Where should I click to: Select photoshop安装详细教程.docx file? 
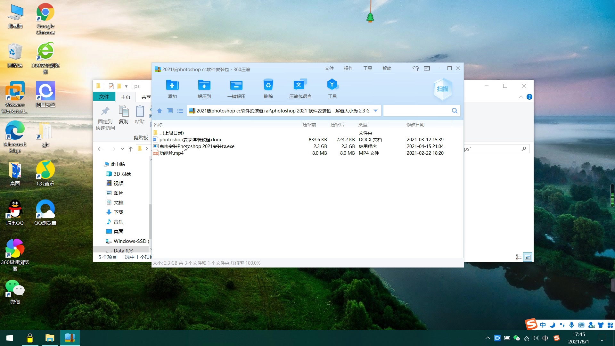[190, 140]
